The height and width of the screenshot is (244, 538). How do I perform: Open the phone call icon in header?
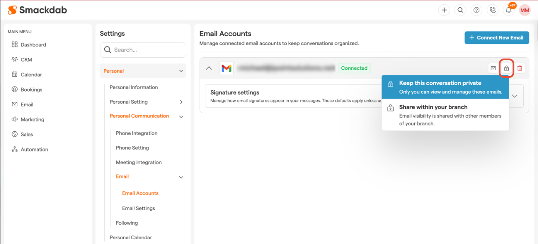[x=492, y=10]
